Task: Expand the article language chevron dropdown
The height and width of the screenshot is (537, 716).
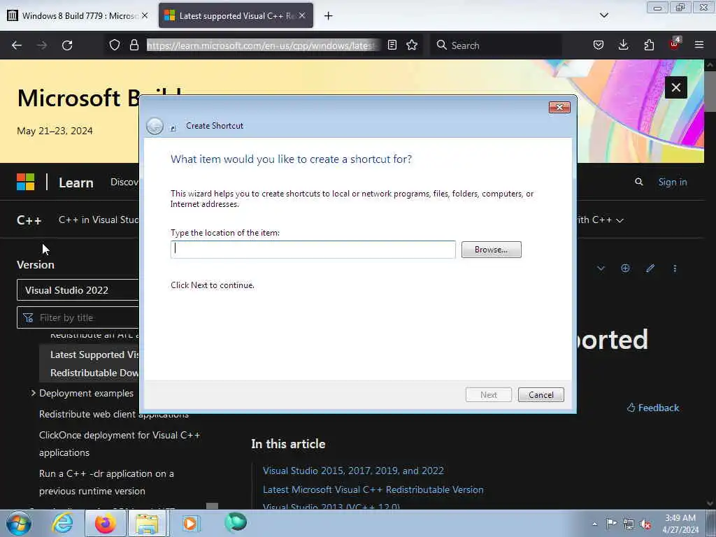Action: pyautogui.click(x=601, y=268)
